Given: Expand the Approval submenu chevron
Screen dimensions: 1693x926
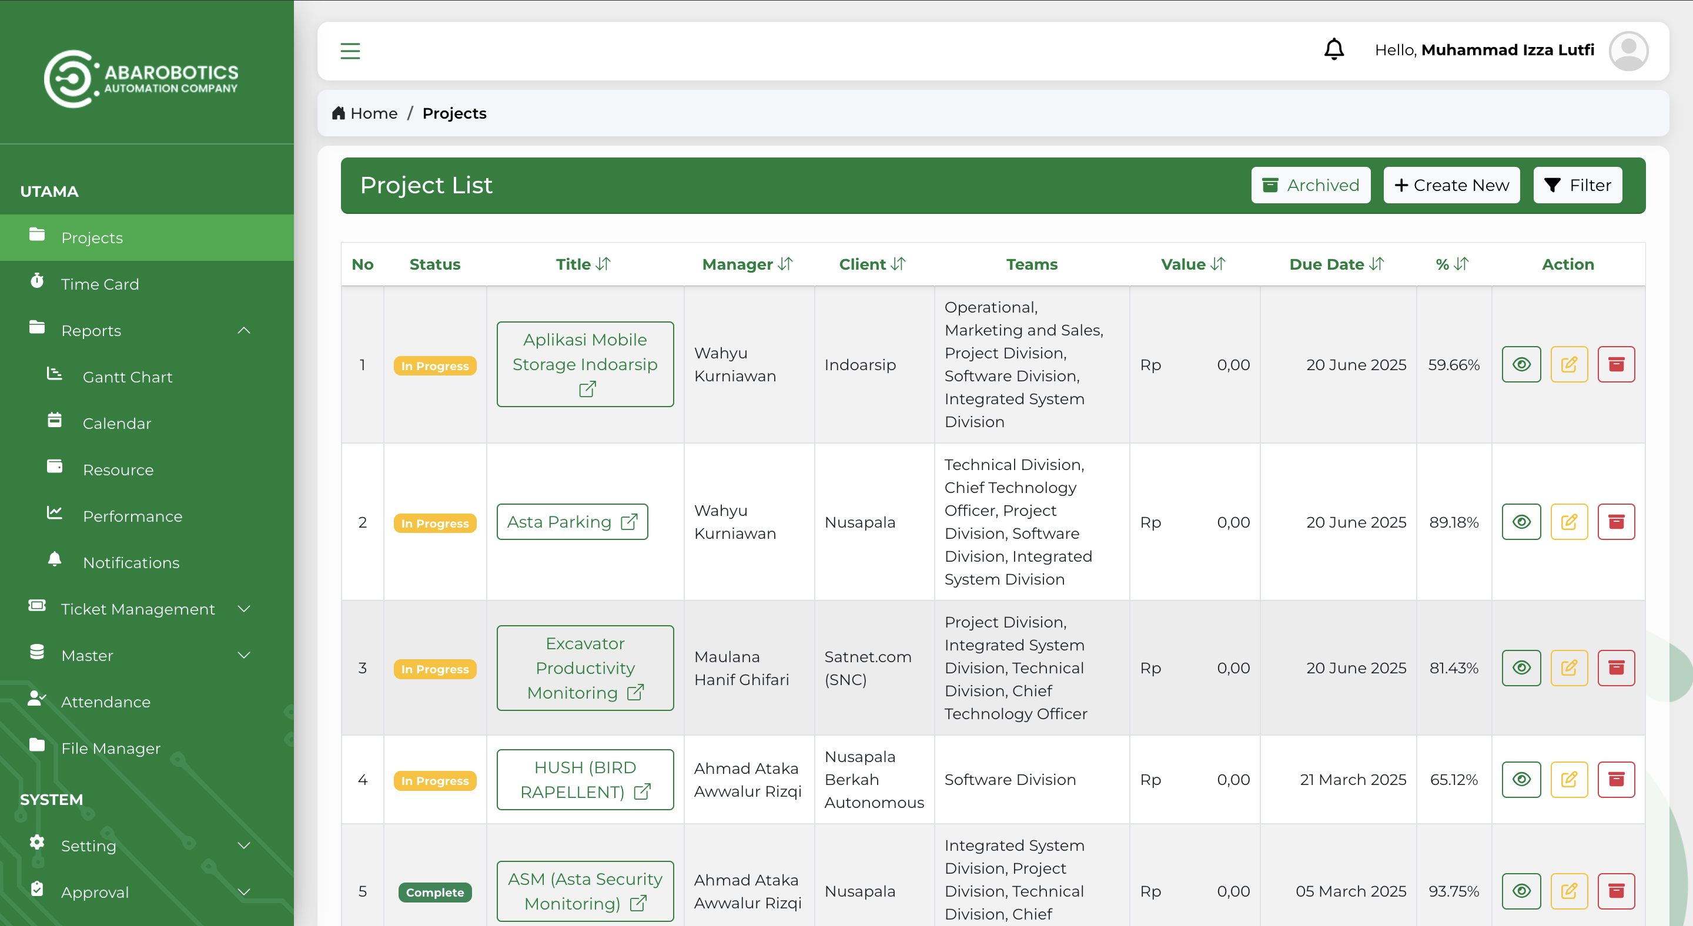Looking at the screenshot, I should pos(244,892).
